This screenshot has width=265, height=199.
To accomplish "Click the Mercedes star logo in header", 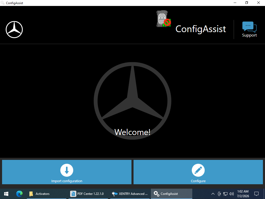I will [14, 30].
